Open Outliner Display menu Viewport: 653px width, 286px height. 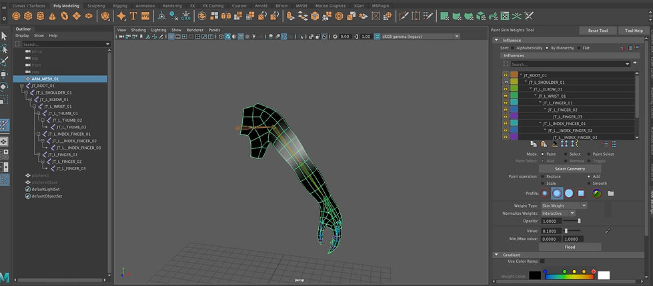click(x=22, y=36)
